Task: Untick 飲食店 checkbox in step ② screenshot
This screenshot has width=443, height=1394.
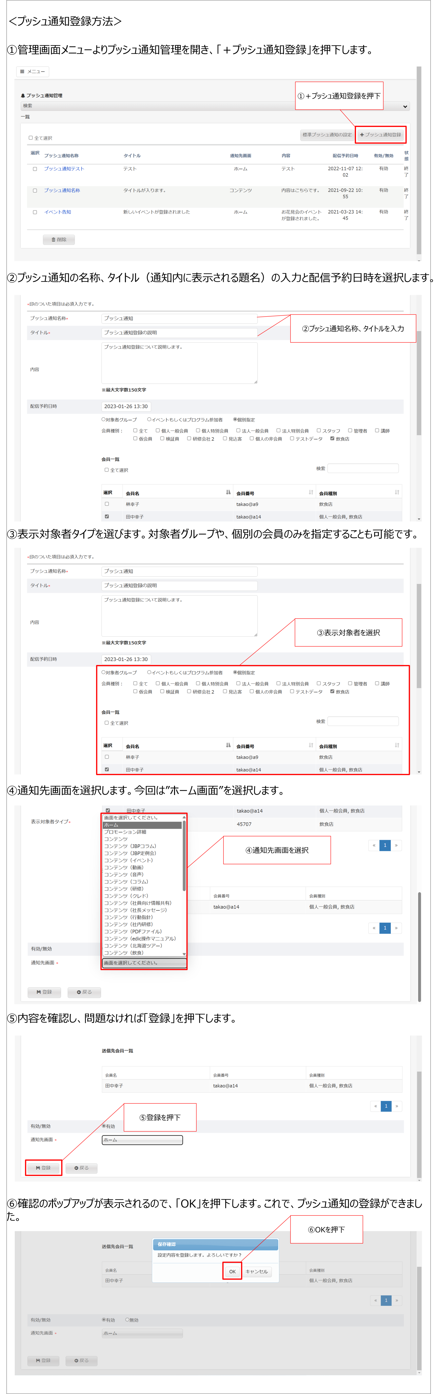Action: pos(332,438)
